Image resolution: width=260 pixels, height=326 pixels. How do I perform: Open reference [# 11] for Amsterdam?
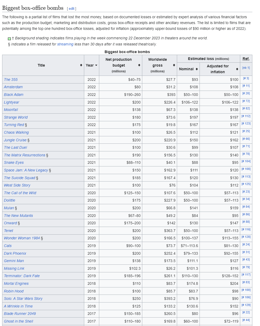tap(246, 86)
